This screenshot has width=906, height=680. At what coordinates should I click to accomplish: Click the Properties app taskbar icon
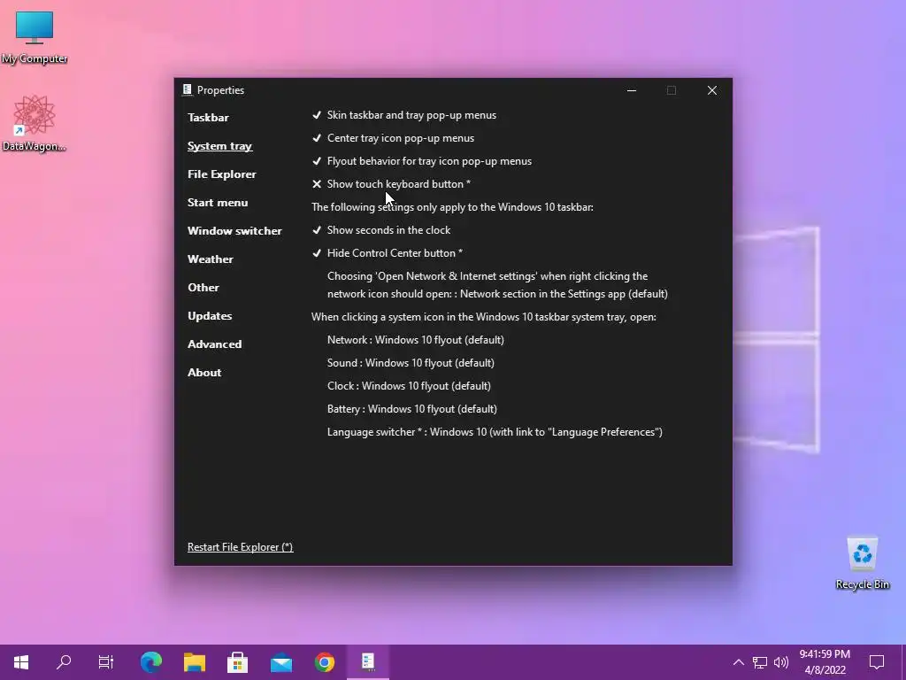(368, 662)
